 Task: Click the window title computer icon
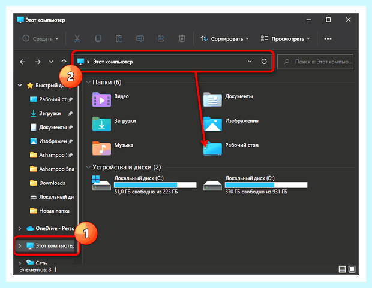click(x=20, y=20)
